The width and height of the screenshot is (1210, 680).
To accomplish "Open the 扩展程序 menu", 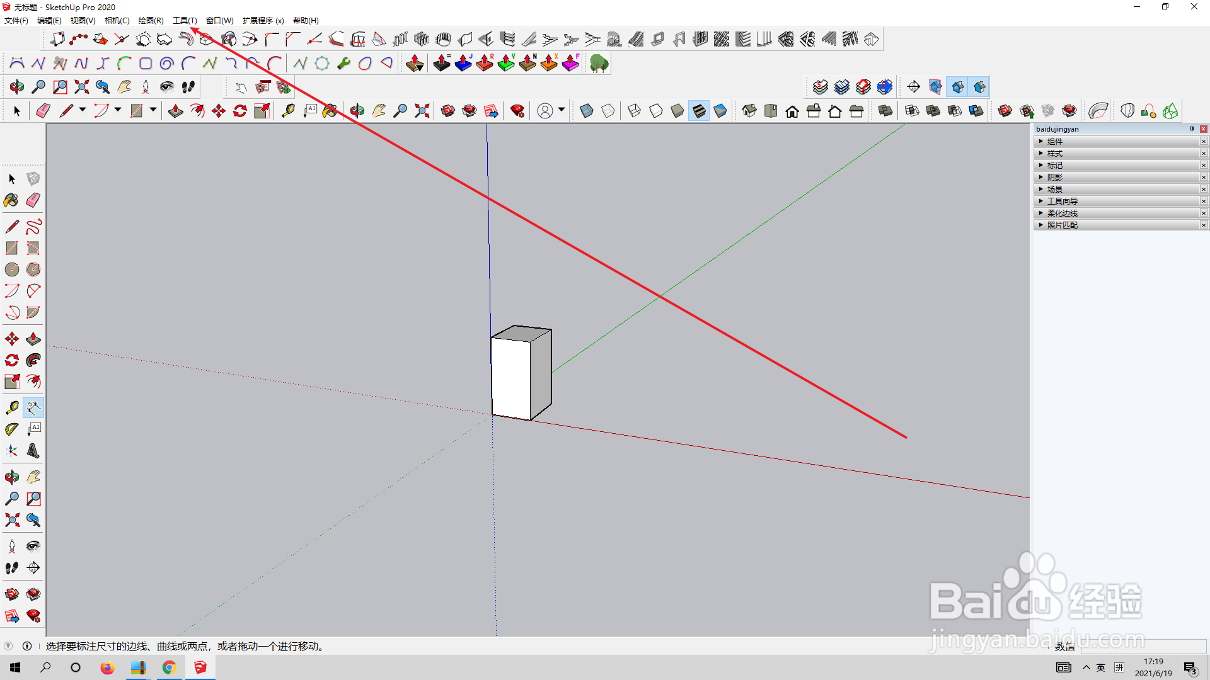I will pyautogui.click(x=263, y=21).
